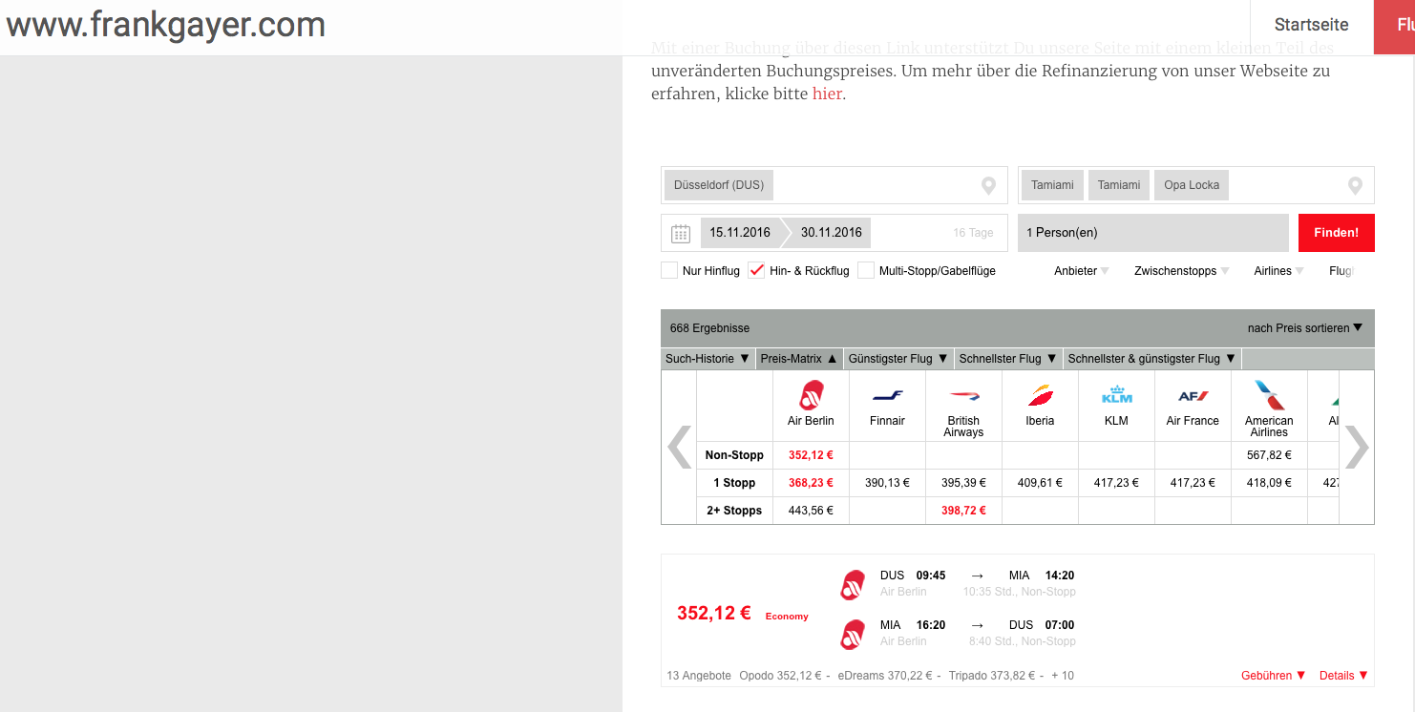Open the Günstigster Flug tab
1415x712 pixels.
coord(898,359)
